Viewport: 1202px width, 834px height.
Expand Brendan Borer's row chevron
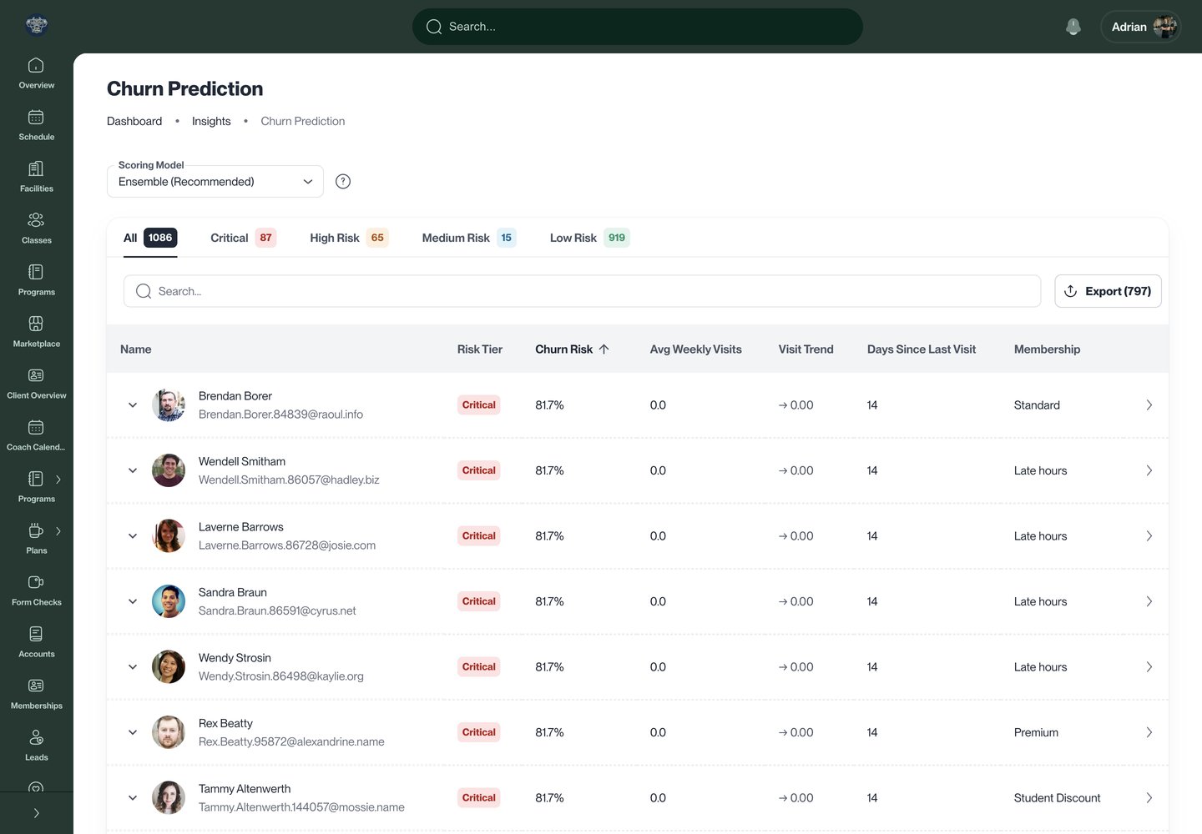point(132,405)
